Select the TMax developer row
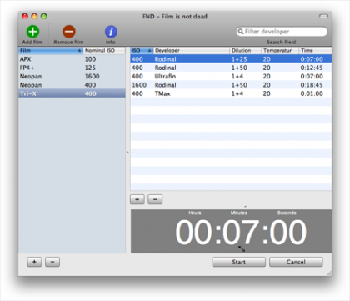 pos(231,93)
